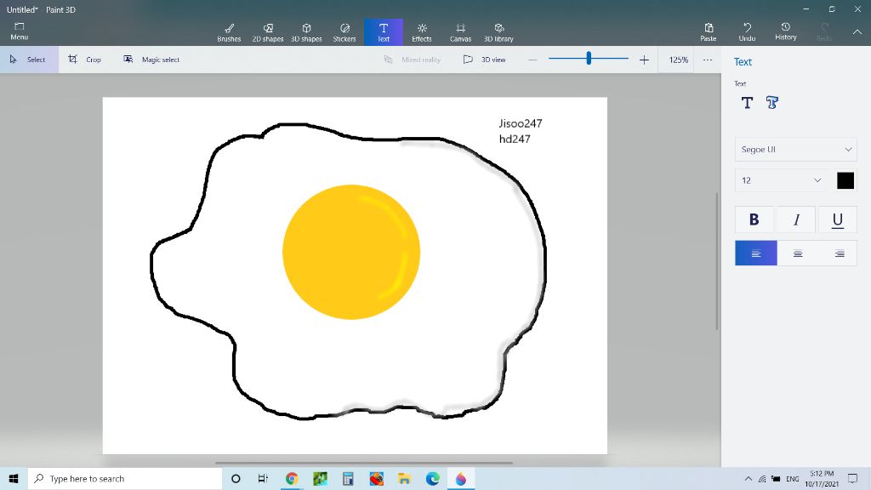Click the Jisoo247 text on canvas
The height and width of the screenshot is (490, 871).
521,123
